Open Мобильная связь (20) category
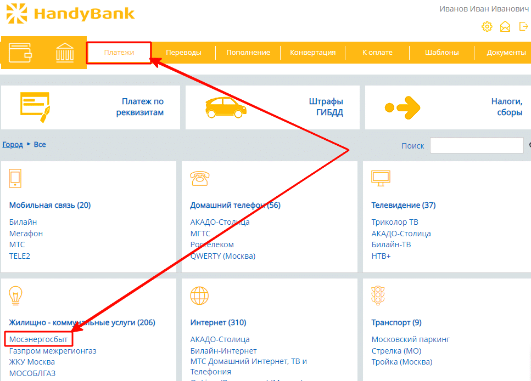Screen dimensions: 531x381 pos(50,205)
